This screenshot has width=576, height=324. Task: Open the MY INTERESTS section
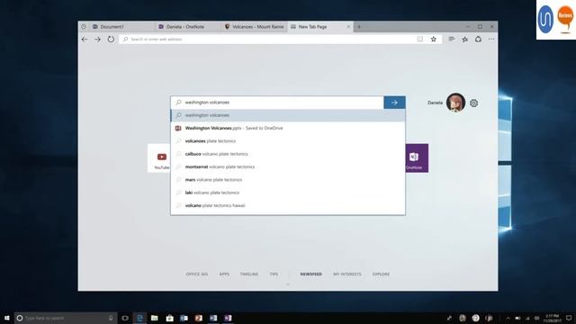[x=347, y=274]
